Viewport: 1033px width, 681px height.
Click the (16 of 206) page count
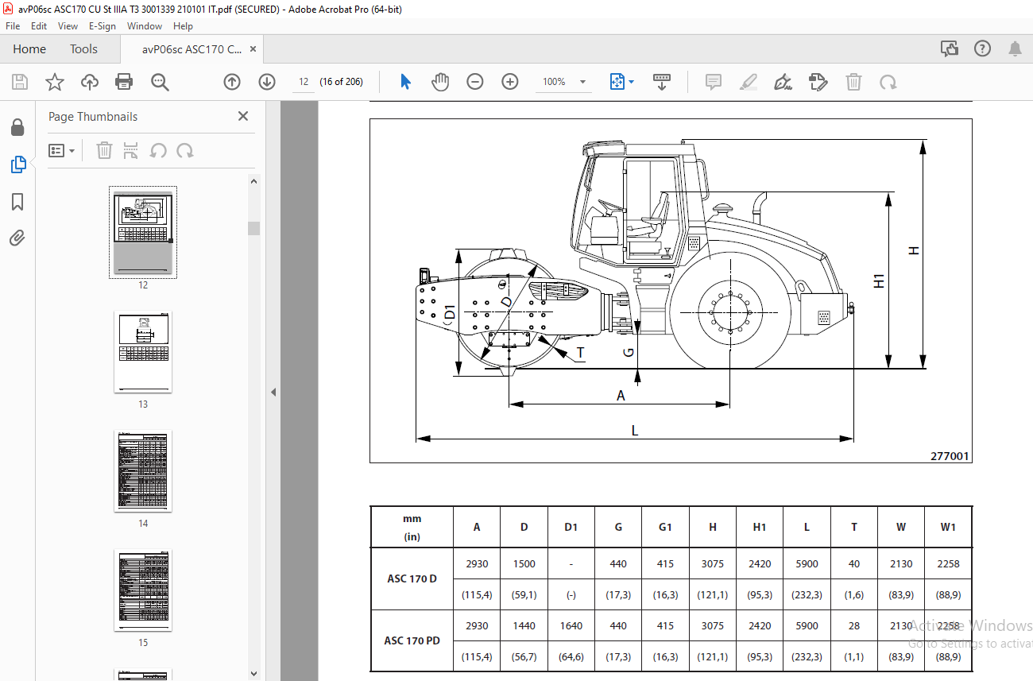342,82
